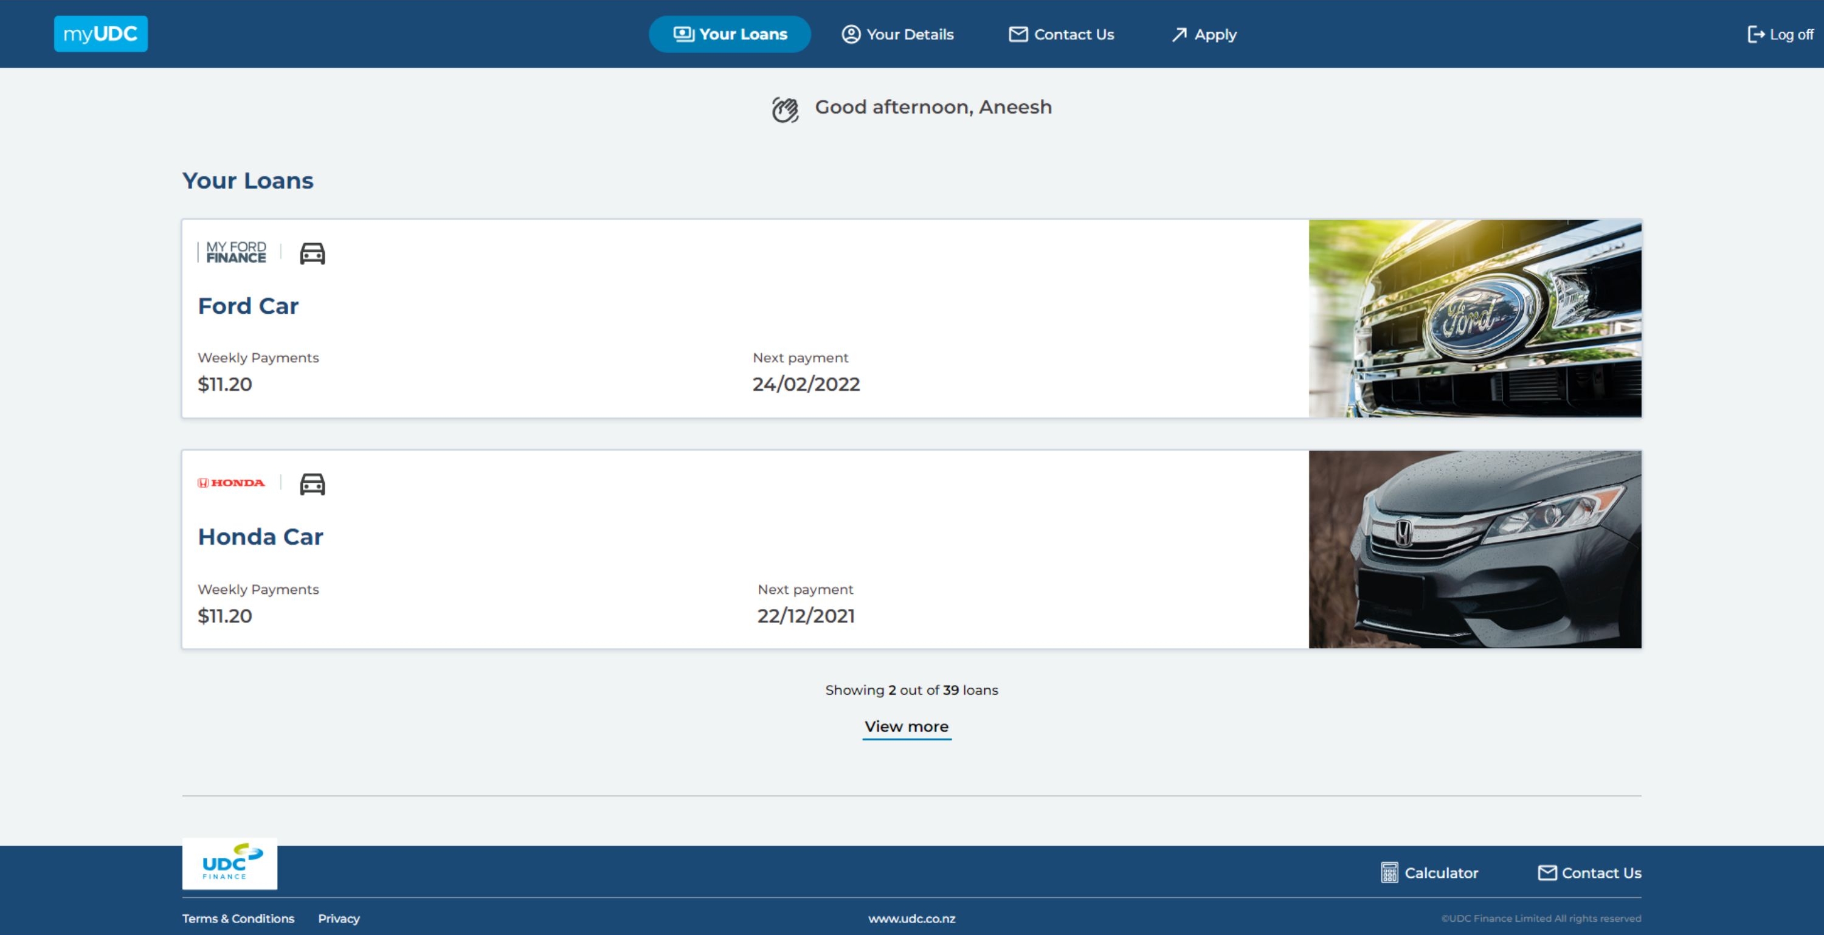Click the My Ford Finance logo
1824x935 pixels.
point(236,252)
